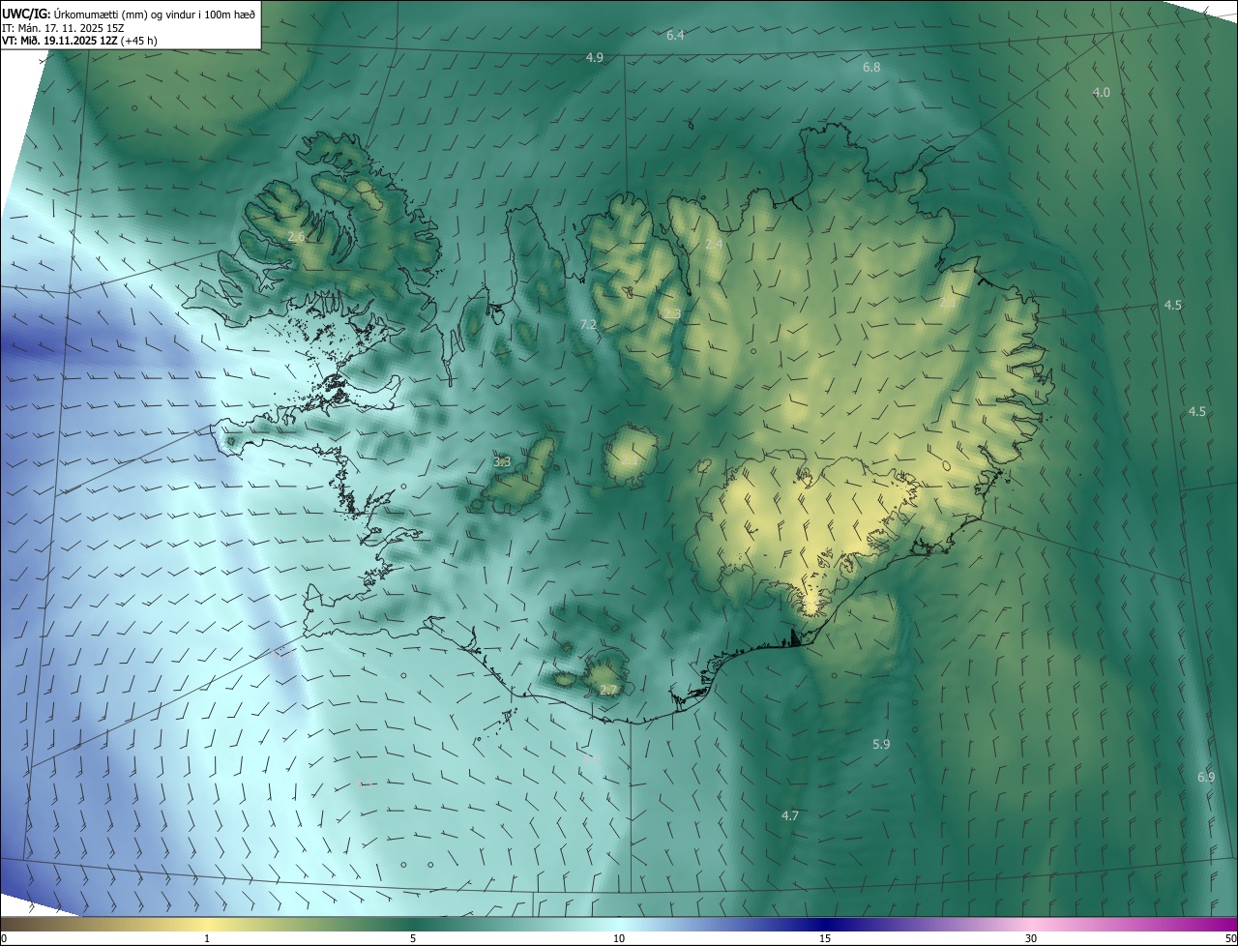
Task: Click the 7.2 value label
Action: [x=587, y=325]
